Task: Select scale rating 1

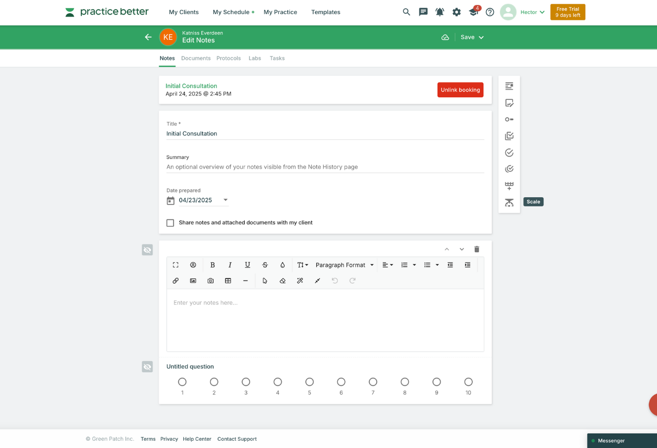Action: pos(182,382)
